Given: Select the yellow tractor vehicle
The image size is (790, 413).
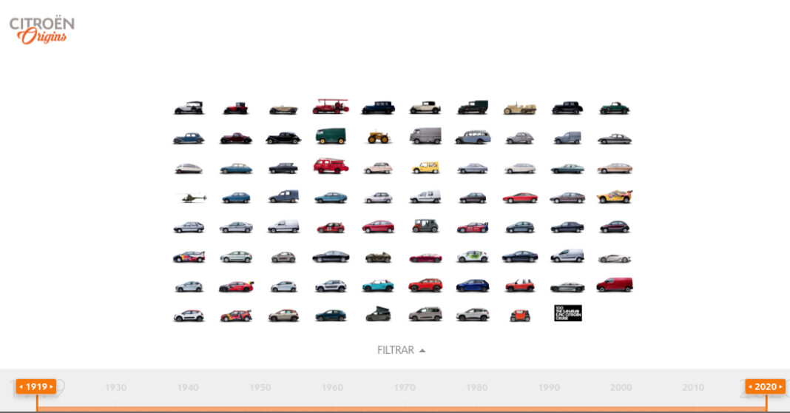Looking at the screenshot, I should (x=378, y=137).
